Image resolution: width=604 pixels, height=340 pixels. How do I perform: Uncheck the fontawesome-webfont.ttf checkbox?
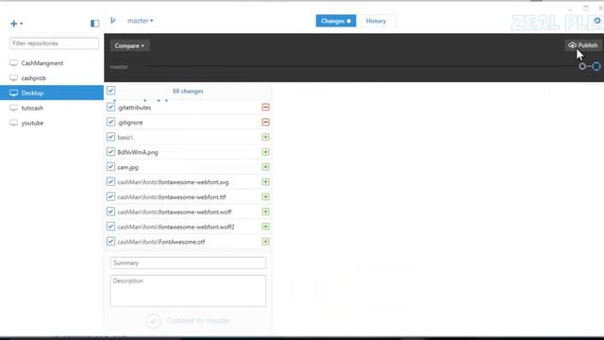(111, 196)
